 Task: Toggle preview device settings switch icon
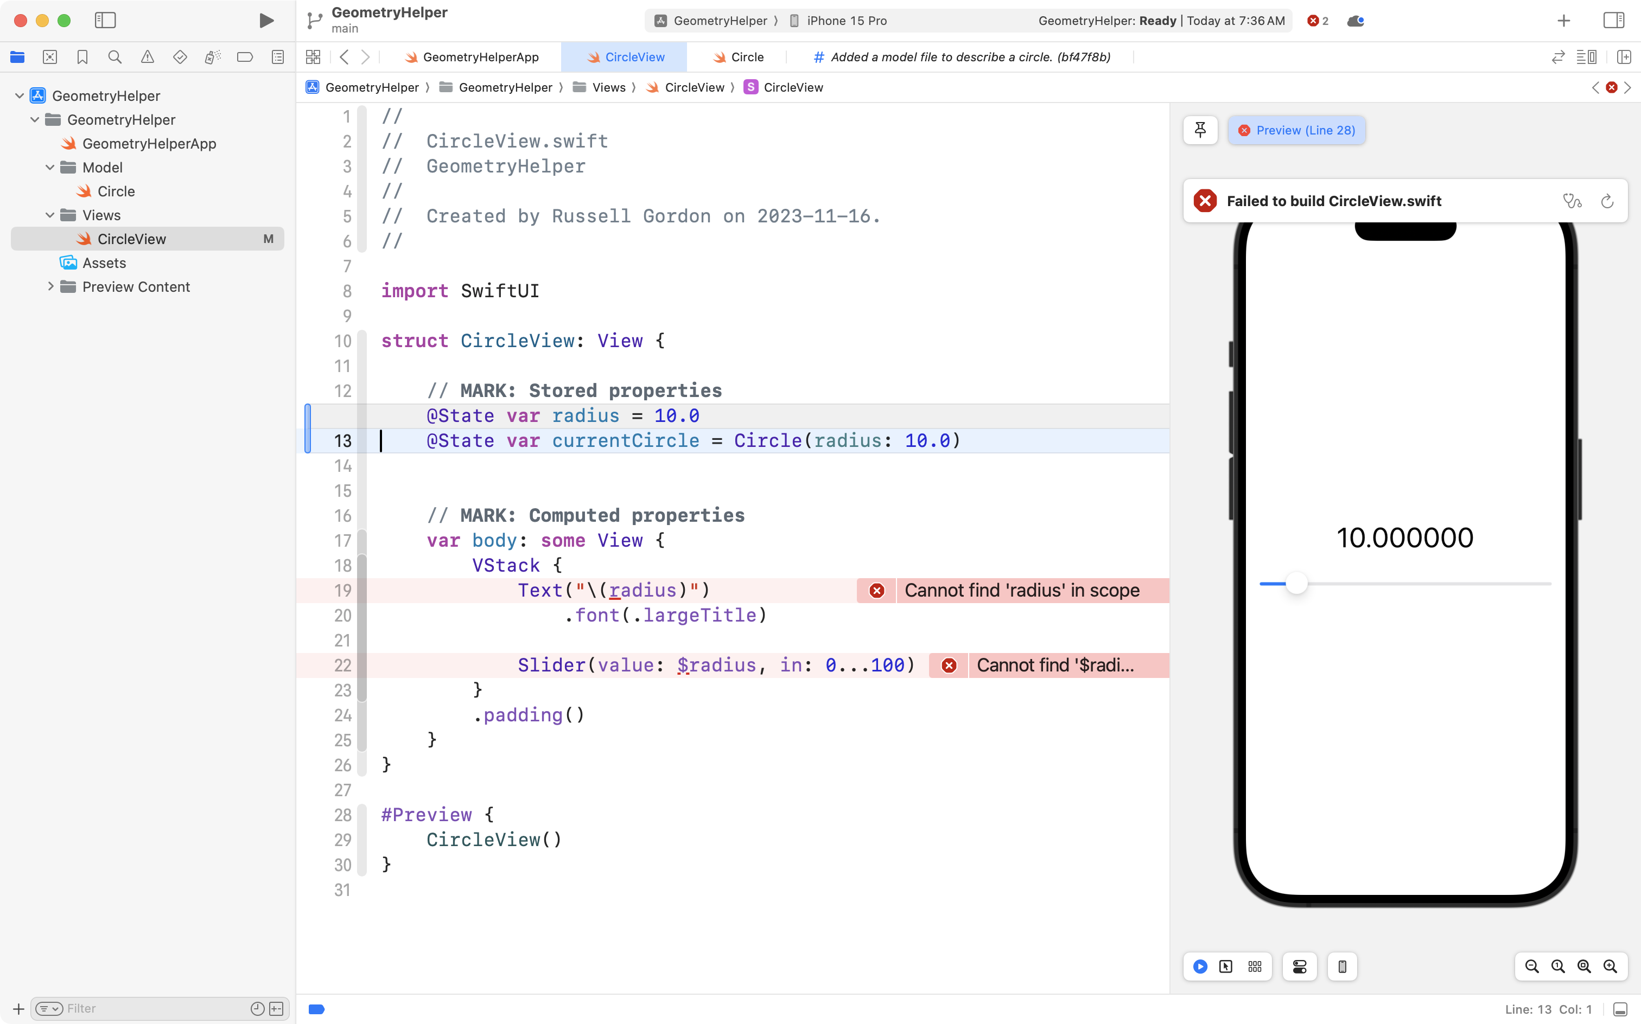click(1300, 967)
